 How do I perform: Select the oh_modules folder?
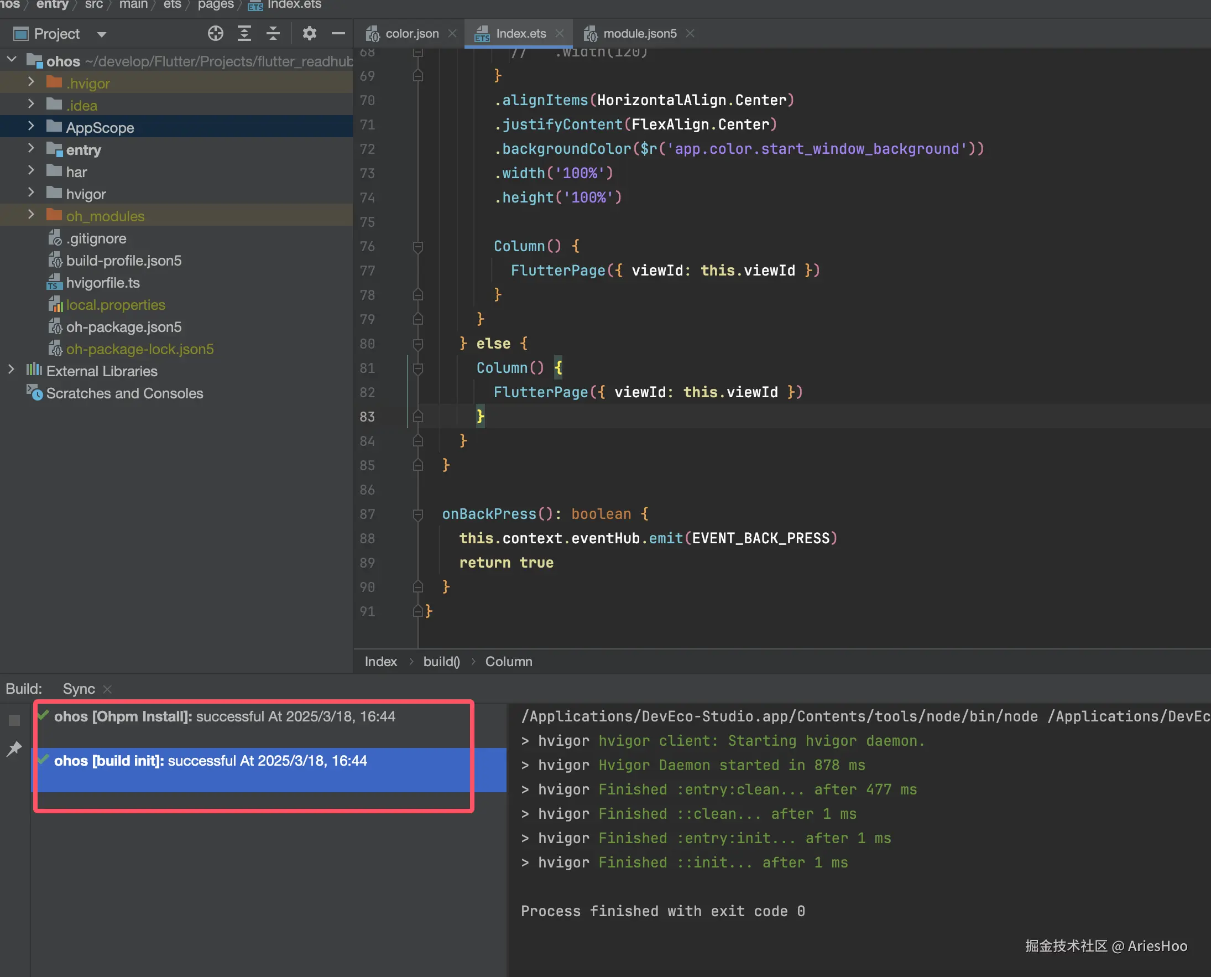[105, 216]
